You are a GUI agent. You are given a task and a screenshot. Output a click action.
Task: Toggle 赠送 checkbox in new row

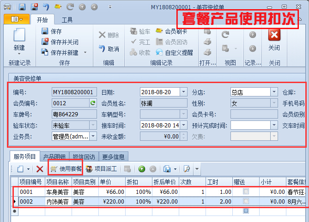(x=246, y=211)
